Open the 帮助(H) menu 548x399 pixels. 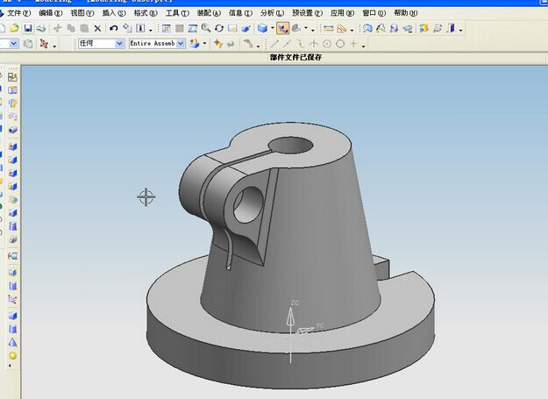click(405, 13)
